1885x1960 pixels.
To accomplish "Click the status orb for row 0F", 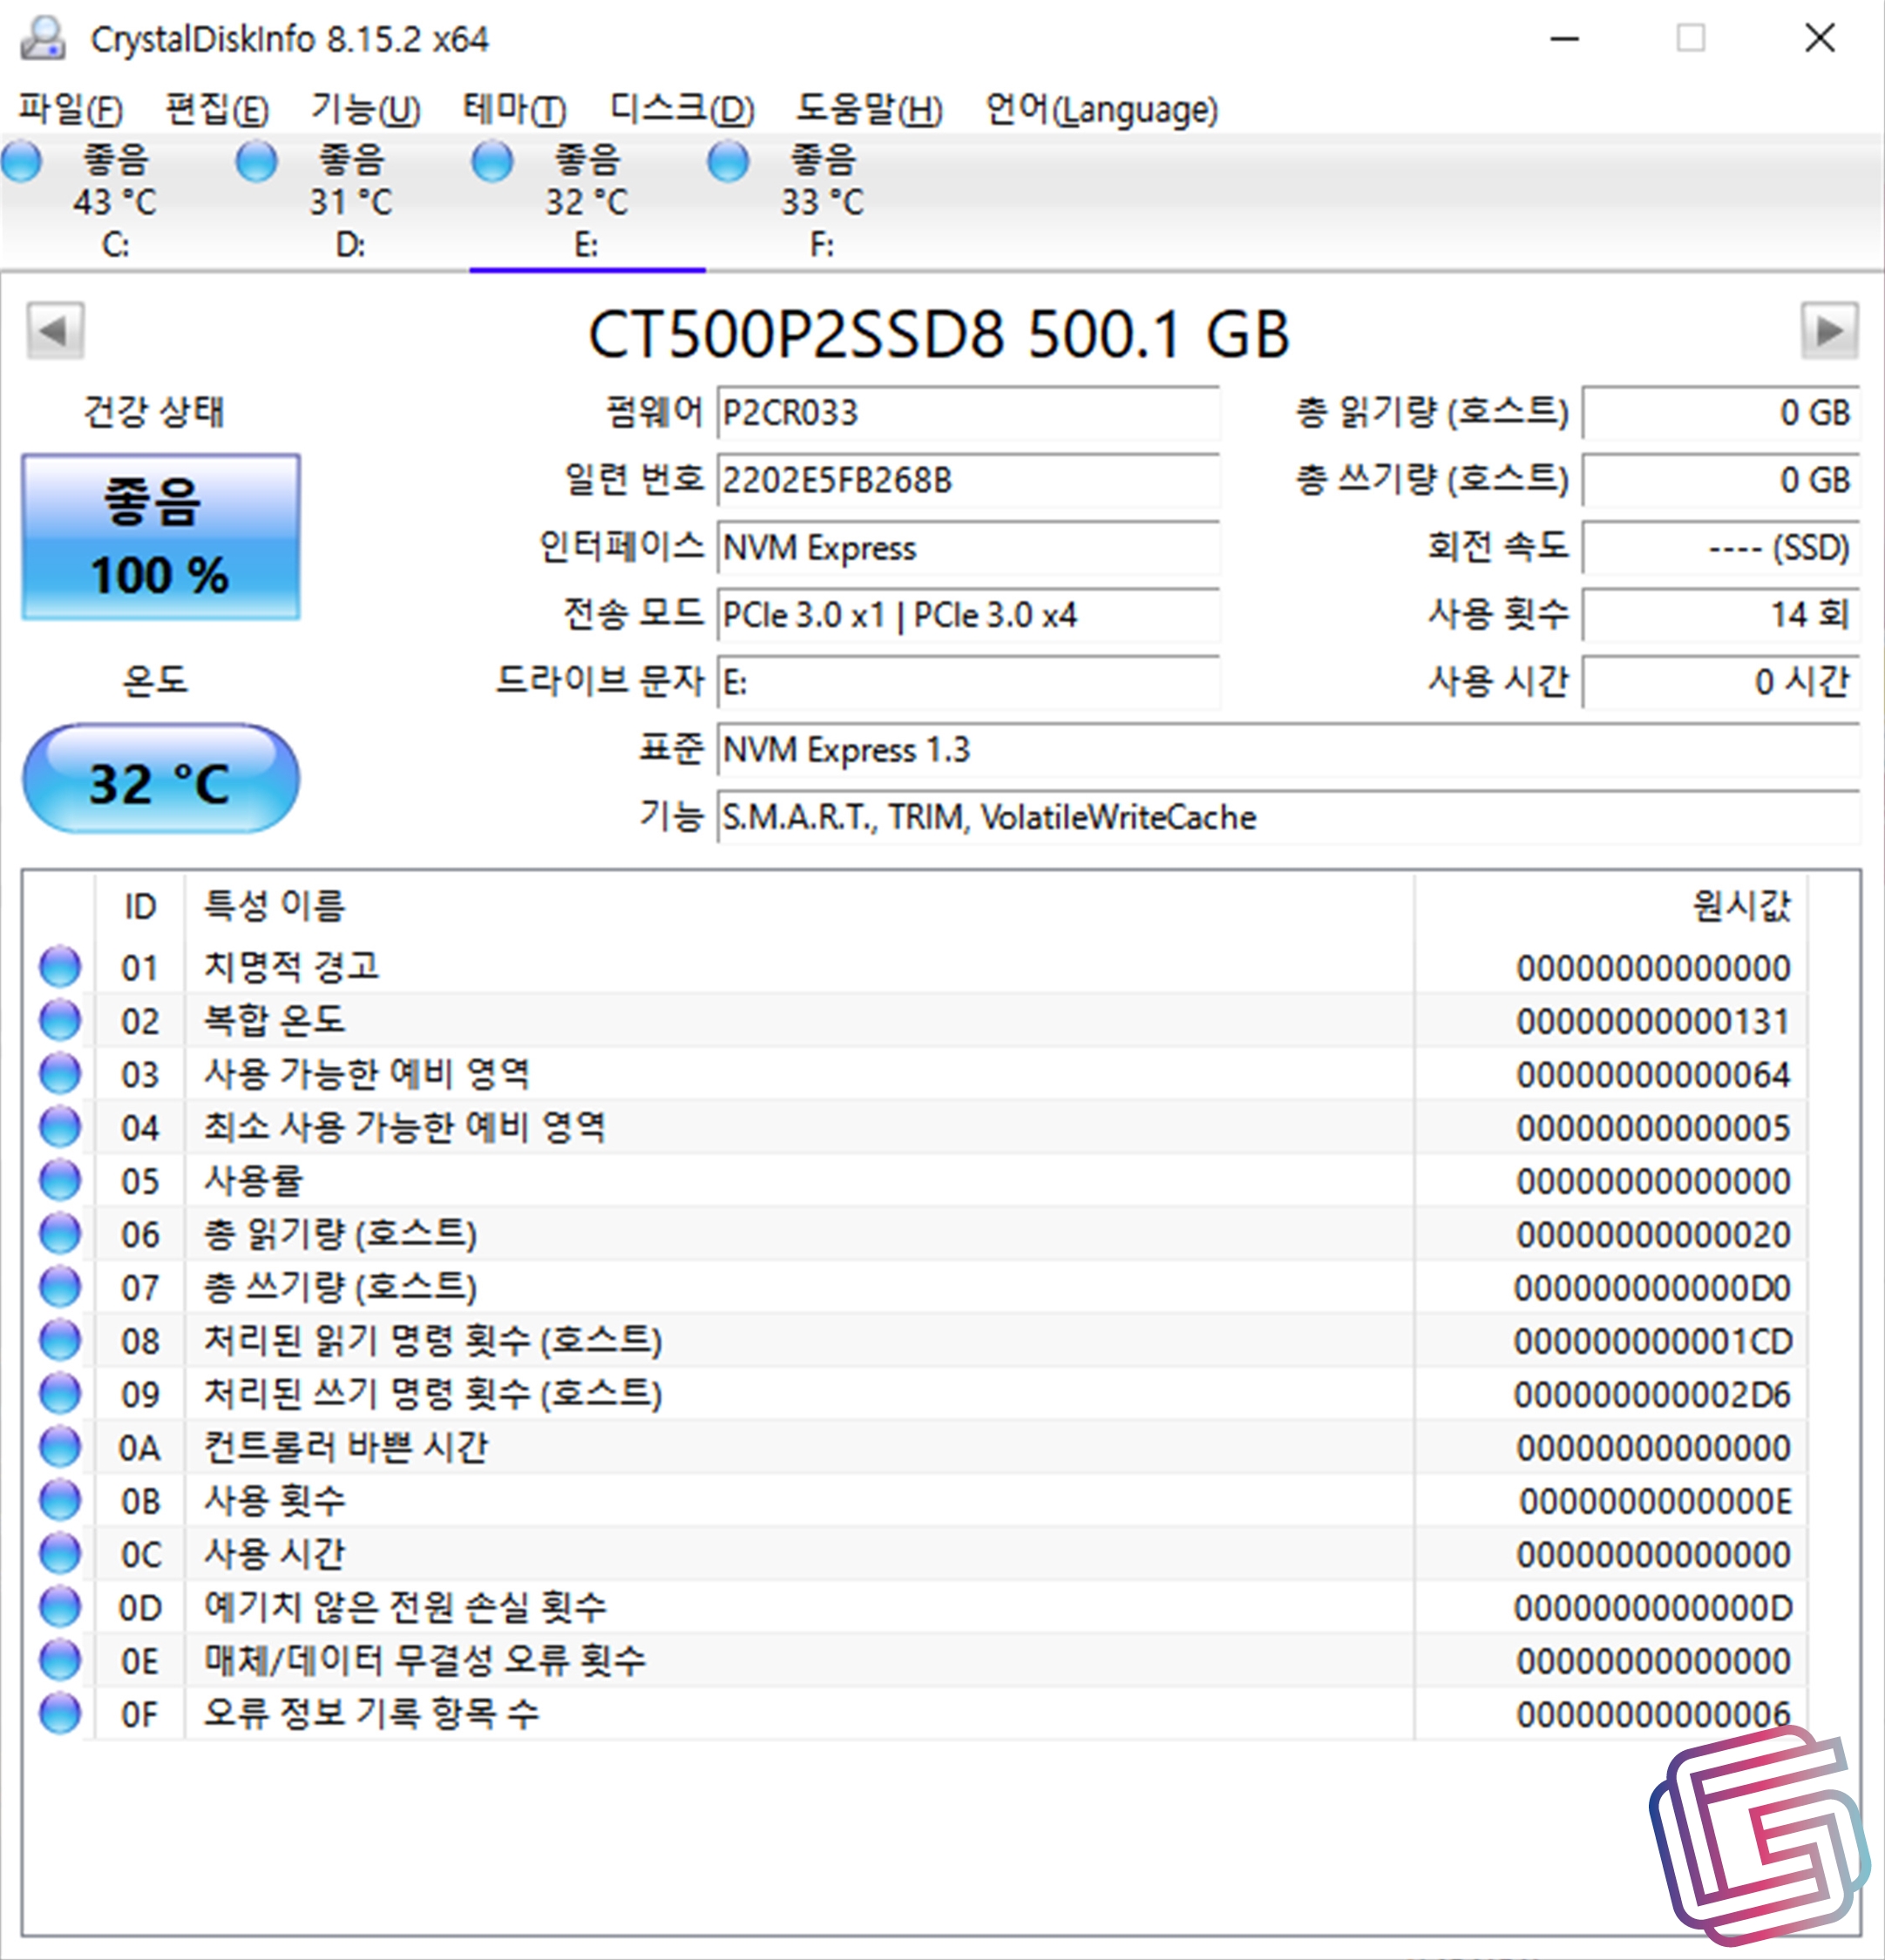I will point(60,1713).
